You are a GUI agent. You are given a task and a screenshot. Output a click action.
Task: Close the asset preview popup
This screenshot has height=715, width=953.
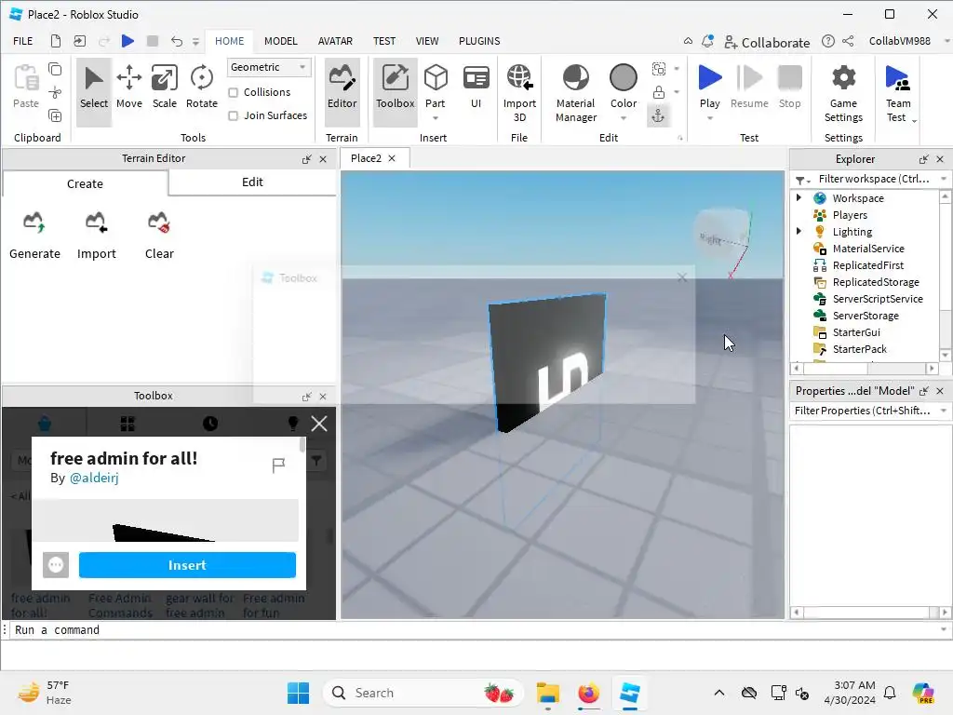(x=319, y=424)
